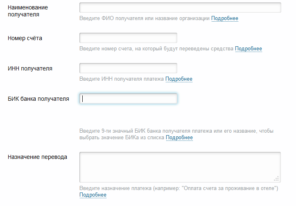Click the recipient name input field
Viewport: 296px width, 206px height.
click(180, 8)
